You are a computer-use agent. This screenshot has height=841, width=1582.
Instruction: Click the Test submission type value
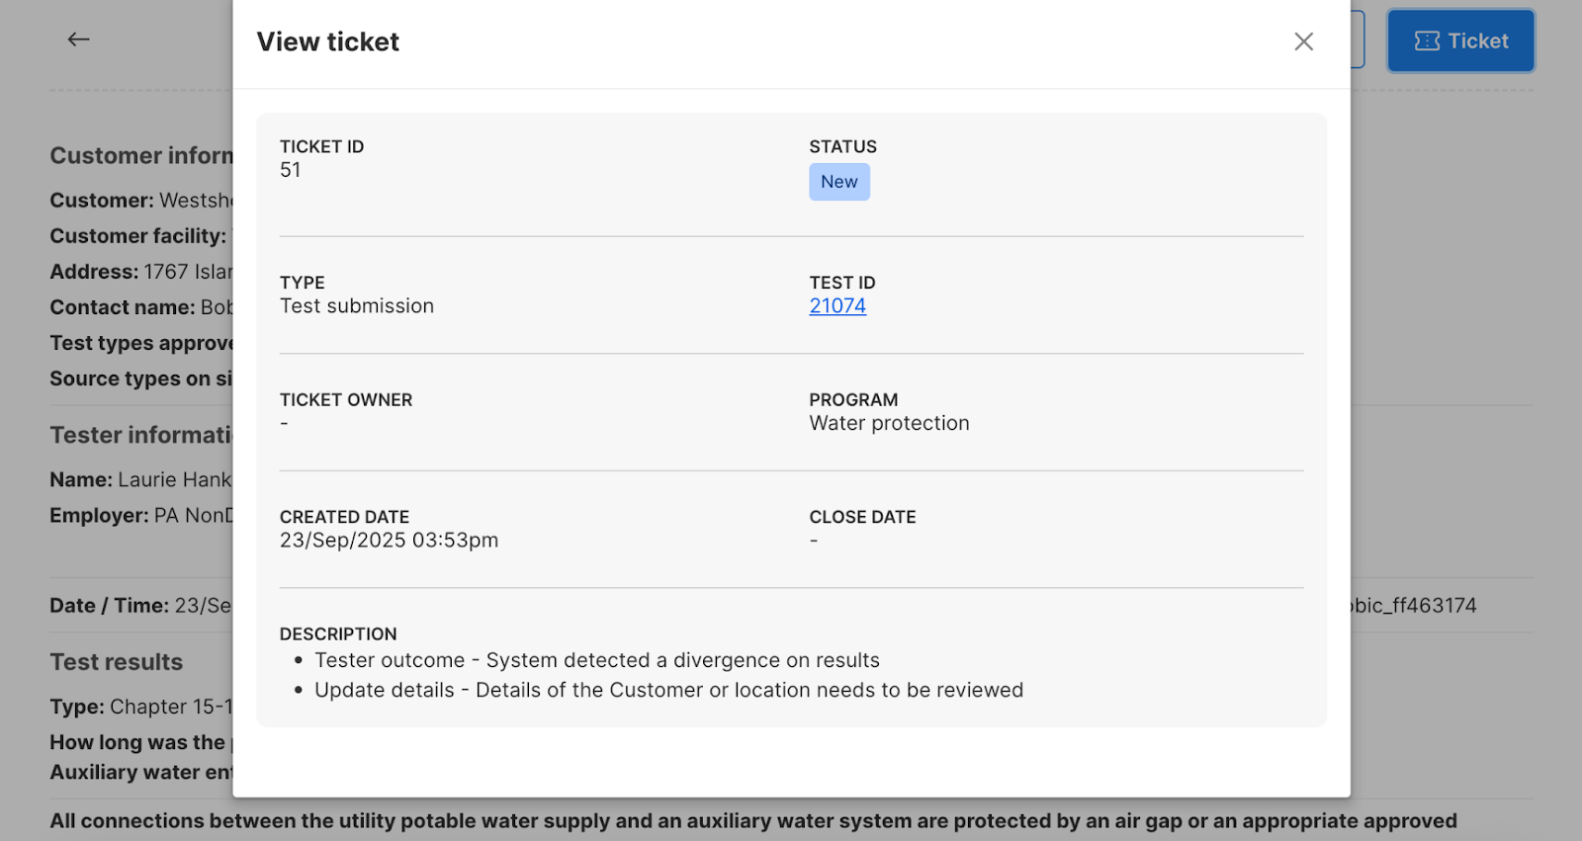point(357,306)
